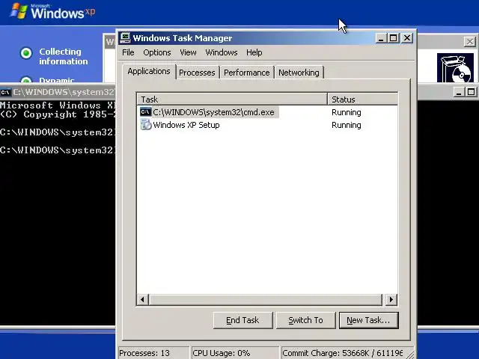Click the Switch To button
This screenshot has width=479, height=359.
306,320
